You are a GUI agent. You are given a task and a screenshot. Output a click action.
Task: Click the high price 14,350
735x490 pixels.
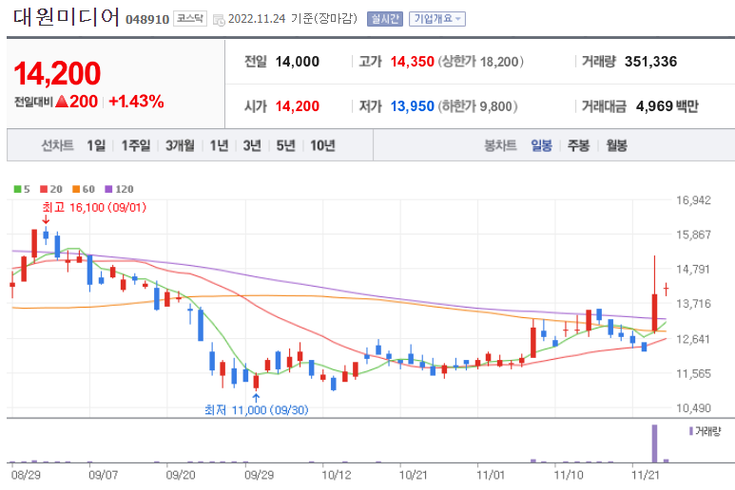point(412,62)
